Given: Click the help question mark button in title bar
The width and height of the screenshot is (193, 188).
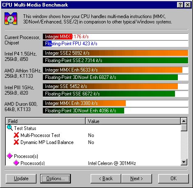Looking at the screenshot, I should click(x=180, y=5).
